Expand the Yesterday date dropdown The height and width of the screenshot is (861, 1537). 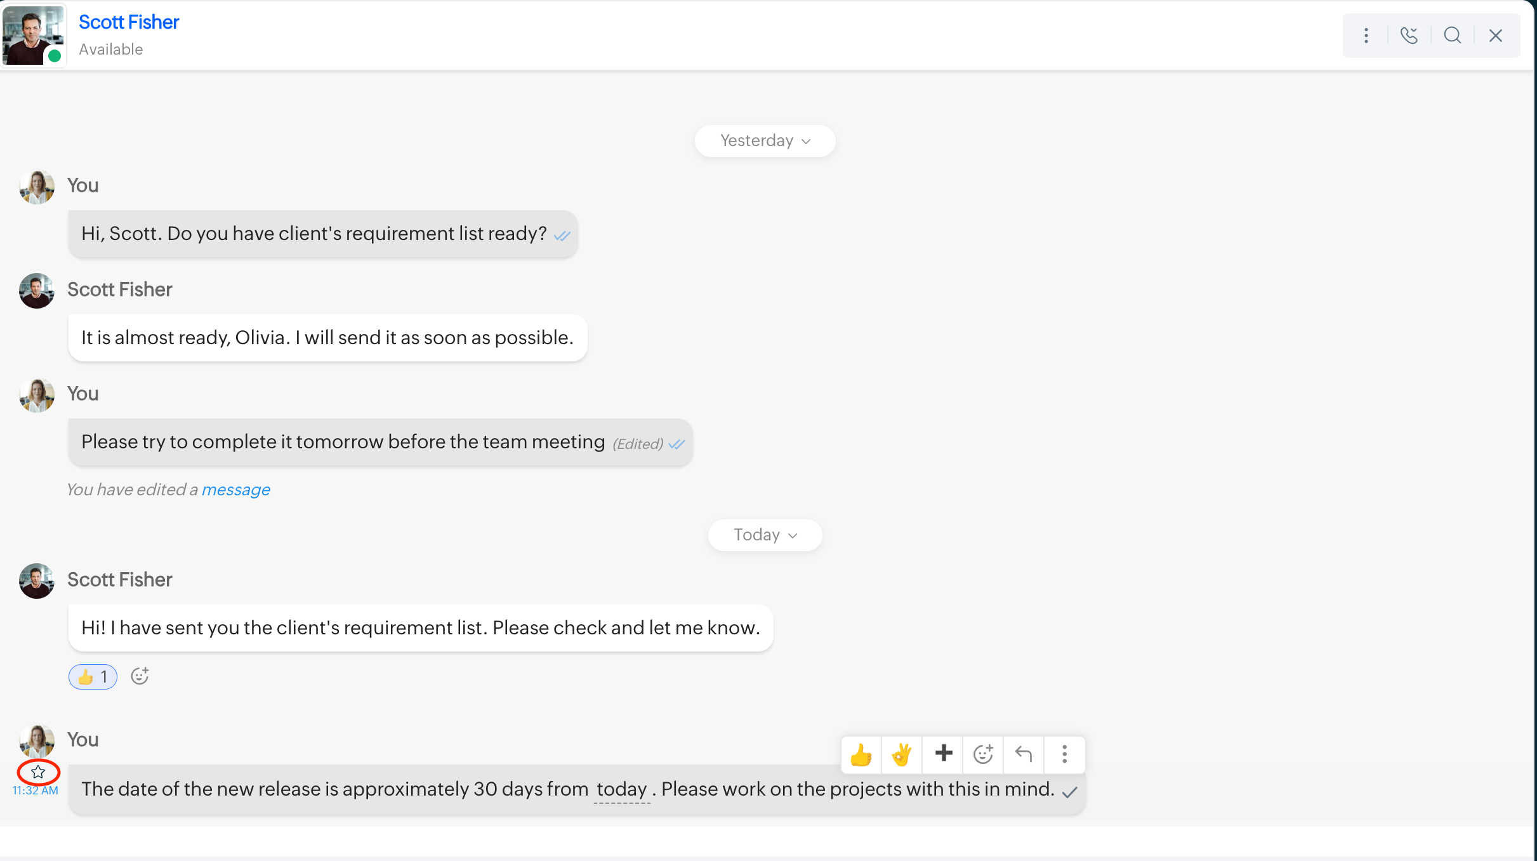pos(765,141)
